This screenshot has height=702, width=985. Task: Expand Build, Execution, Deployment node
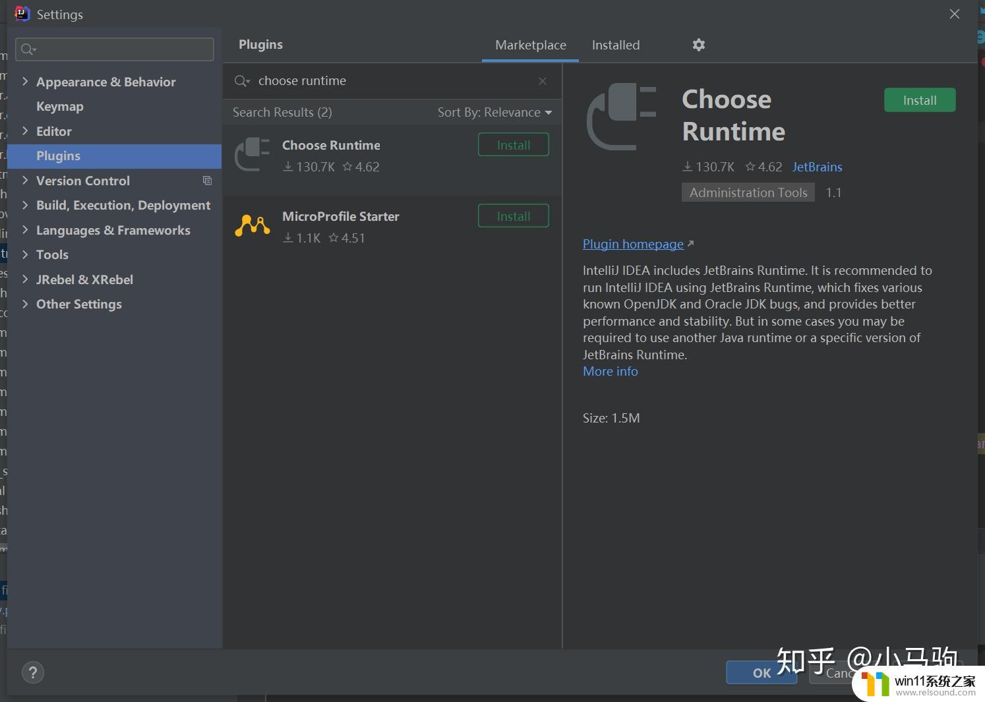tap(25, 205)
